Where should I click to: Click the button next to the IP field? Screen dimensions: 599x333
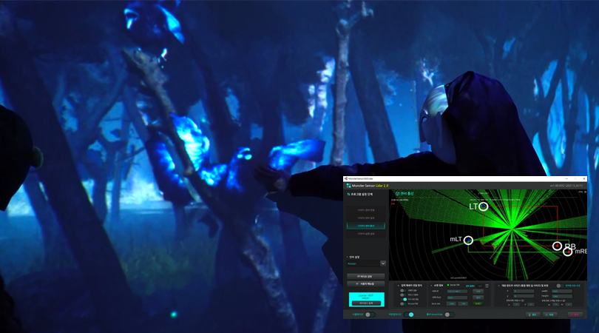tap(478, 292)
